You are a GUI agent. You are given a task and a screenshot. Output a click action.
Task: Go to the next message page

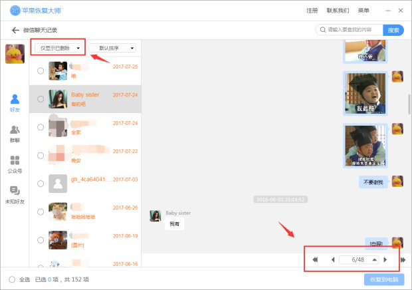pyautogui.click(x=385, y=259)
